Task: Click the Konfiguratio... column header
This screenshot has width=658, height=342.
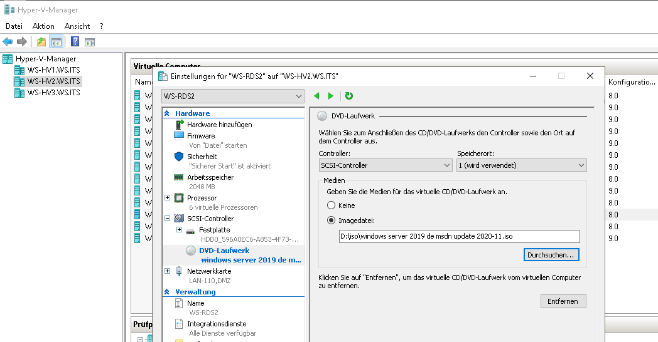Action: [x=632, y=81]
